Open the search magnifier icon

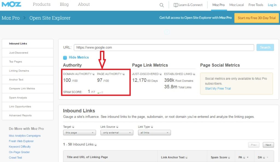click(x=162, y=5)
